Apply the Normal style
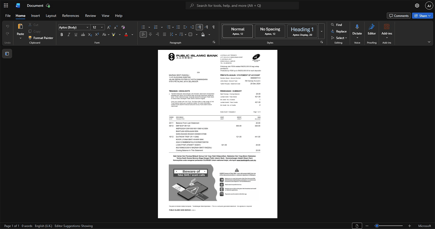435x229 pixels. pos(238,31)
